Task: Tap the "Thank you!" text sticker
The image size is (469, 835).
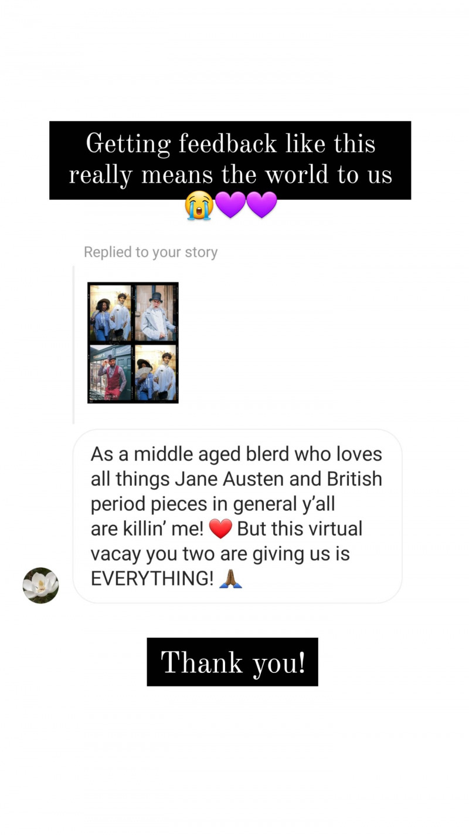Action: (233, 662)
